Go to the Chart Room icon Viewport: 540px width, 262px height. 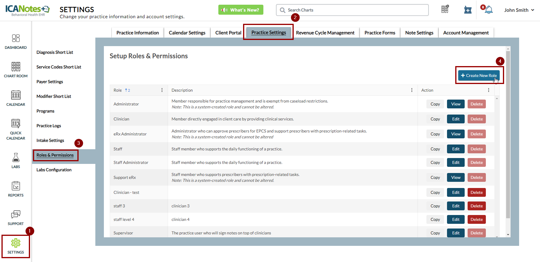pos(16,67)
